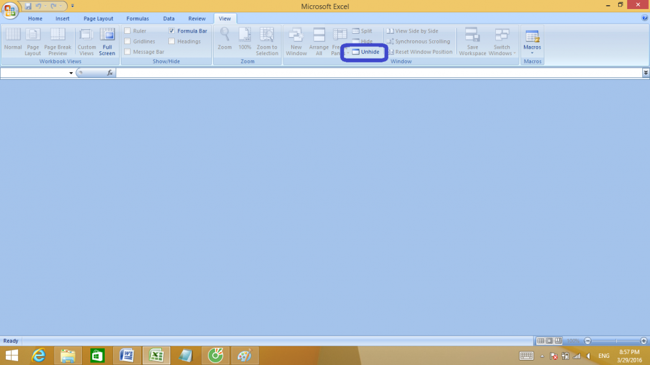650x365 pixels.
Task: Set zoom to 100% button
Action: (244, 39)
